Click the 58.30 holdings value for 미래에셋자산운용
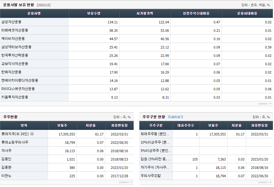 pos(113,31)
